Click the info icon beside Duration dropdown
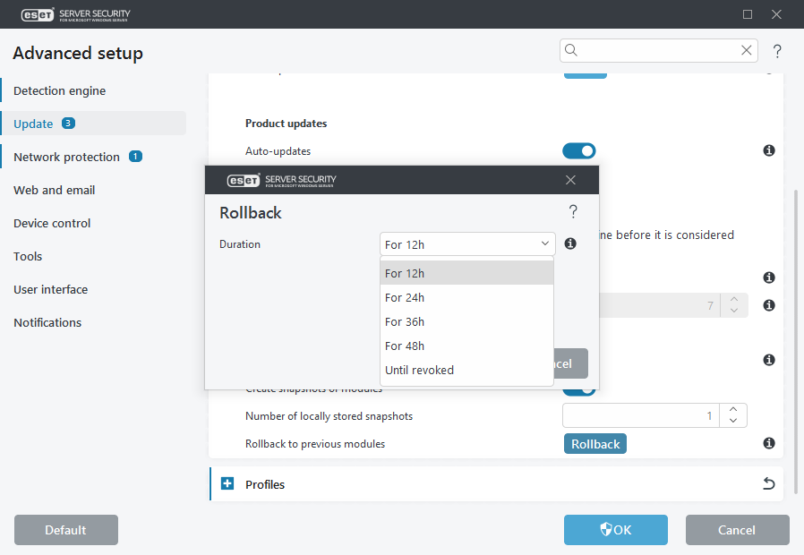Image resolution: width=804 pixels, height=555 pixels. (570, 243)
